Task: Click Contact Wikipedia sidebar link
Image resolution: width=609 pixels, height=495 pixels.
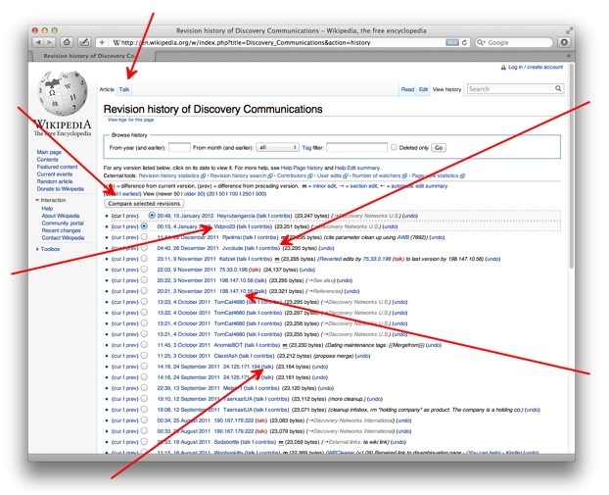Action: (x=63, y=237)
